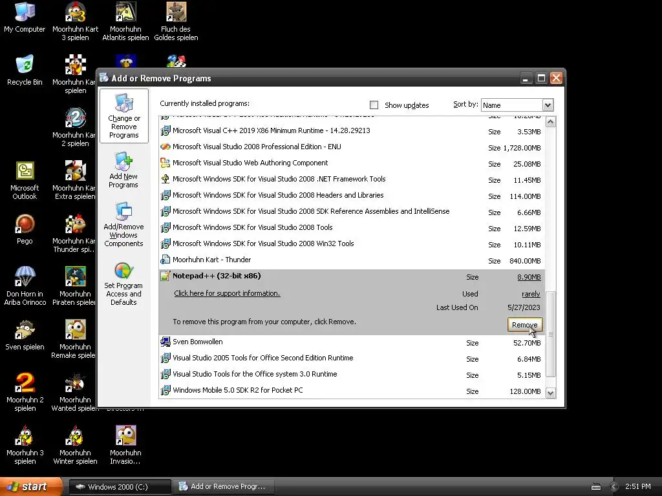The image size is (662, 496).
Task: Launch Moorhuhn Kart Extra spielen shortcut
Action: (74, 180)
